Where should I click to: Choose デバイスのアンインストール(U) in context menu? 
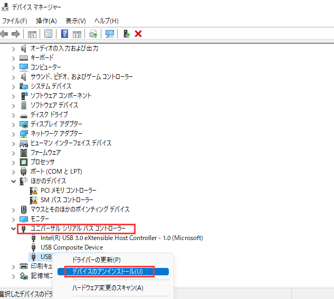[108, 272]
